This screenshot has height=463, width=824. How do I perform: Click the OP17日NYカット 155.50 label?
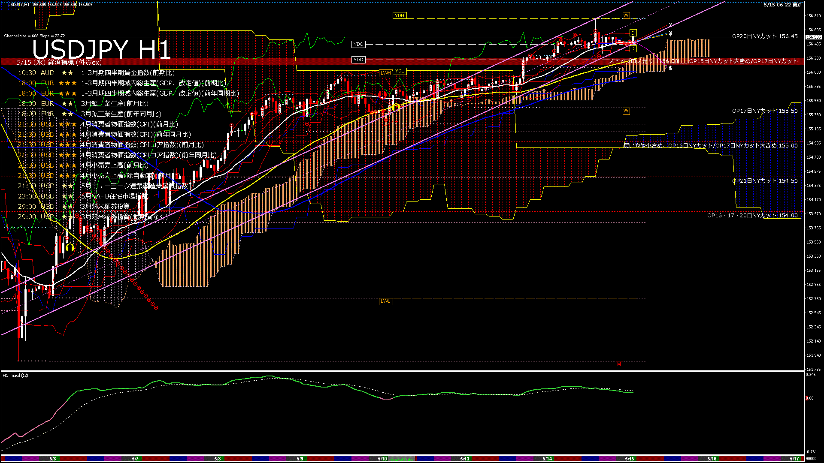764,111
